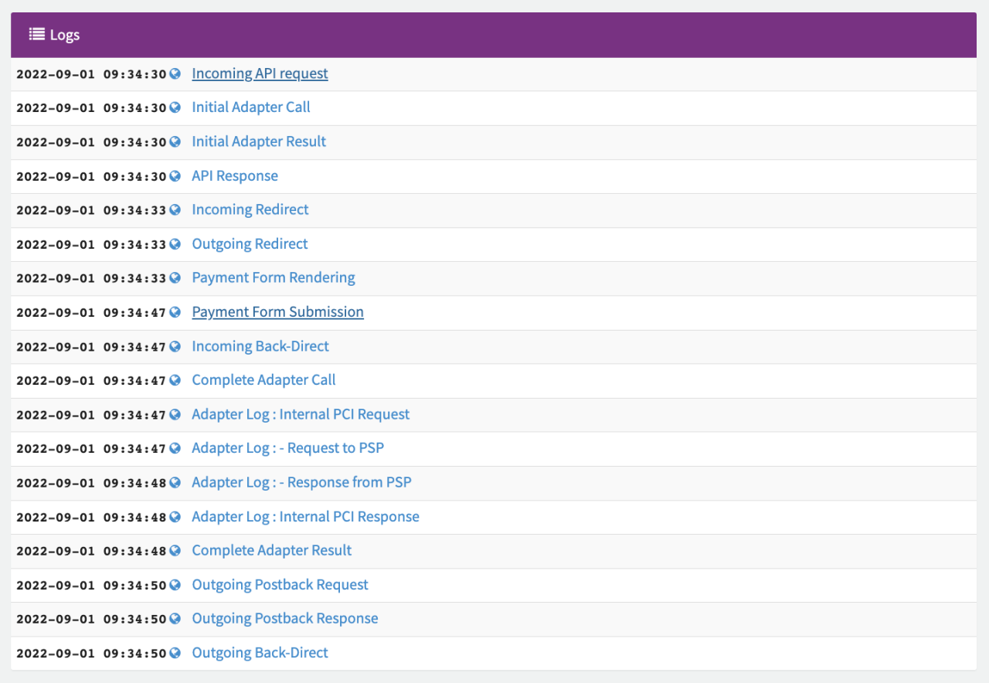Click globe icon beside Incoming Back-Direct
This screenshot has height=683, width=989.
[175, 346]
